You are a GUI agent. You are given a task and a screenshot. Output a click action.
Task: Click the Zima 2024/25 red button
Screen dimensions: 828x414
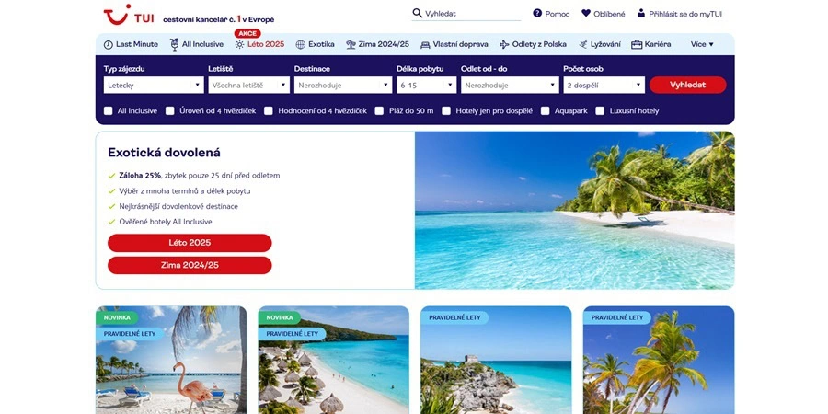click(190, 266)
